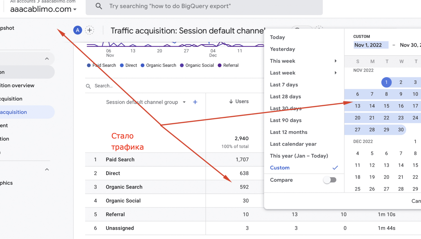Click the Custom option checkmark icon
421x239 pixels.
coord(335,168)
